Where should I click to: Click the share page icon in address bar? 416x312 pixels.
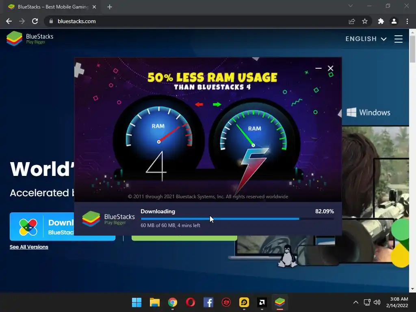tap(352, 21)
